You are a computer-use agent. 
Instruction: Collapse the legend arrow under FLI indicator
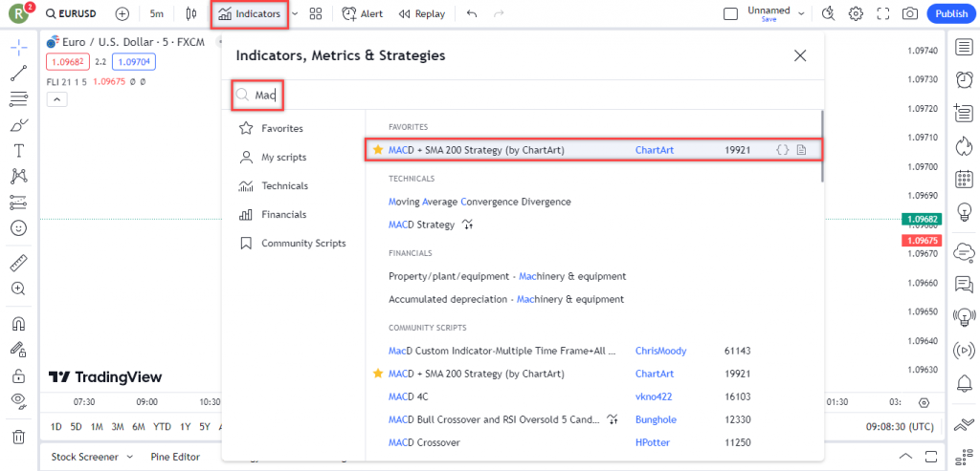click(x=56, y=99)
